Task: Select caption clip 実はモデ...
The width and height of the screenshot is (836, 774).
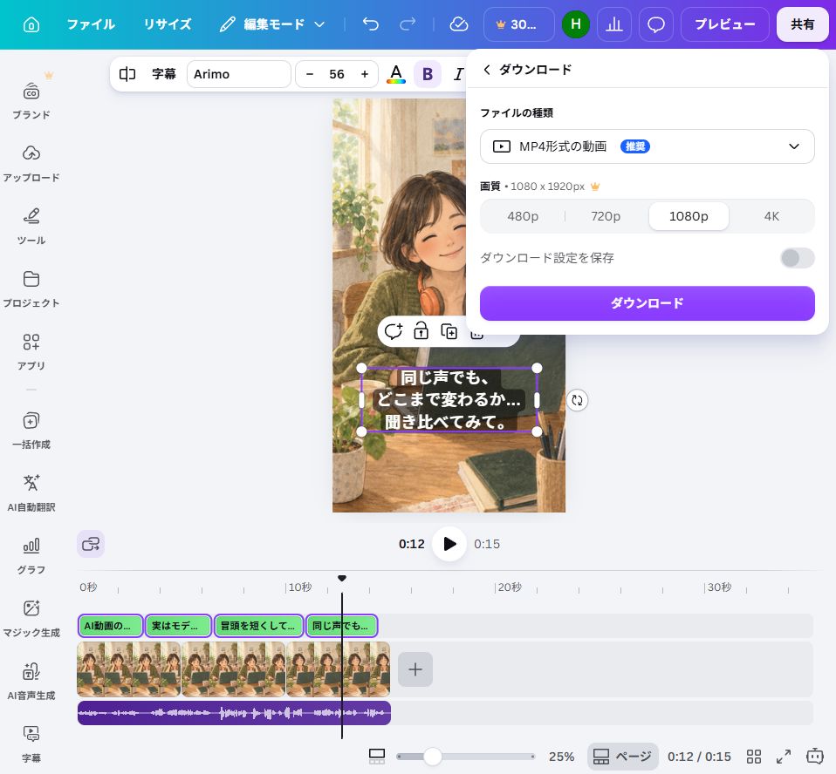Action: pos(178,625)
